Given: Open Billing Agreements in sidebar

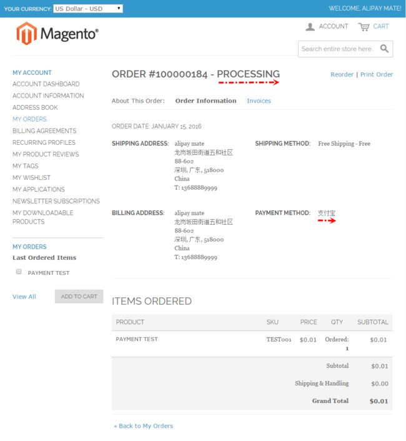Looking at the screenshot, I should click(44, 131).
